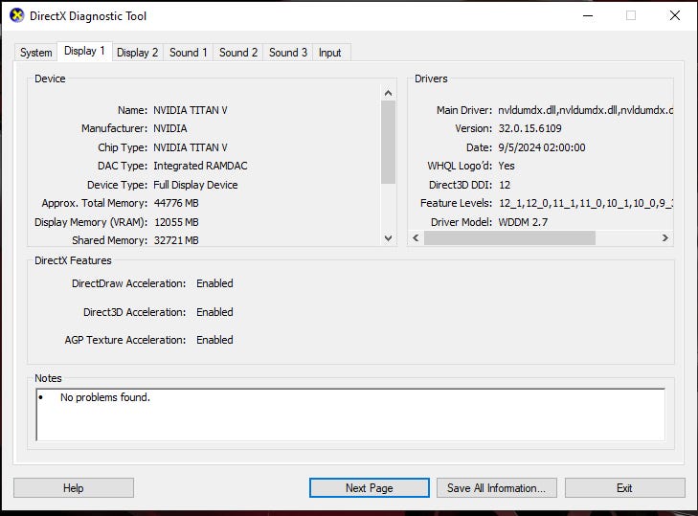
Task: Click the 'Full Display Device' value
Action: tap(195, 185)
